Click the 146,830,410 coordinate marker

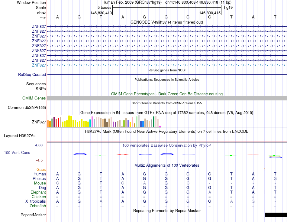[x=101, y=13]
